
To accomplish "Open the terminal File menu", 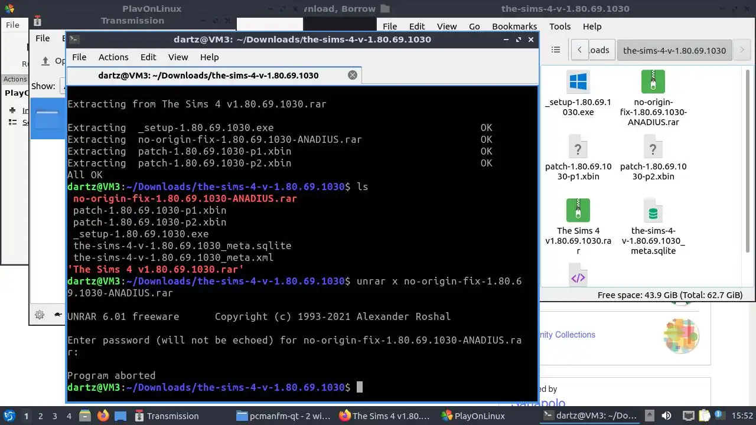I will click(x=79, y=57).
